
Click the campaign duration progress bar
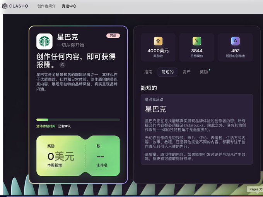(78, 120)
